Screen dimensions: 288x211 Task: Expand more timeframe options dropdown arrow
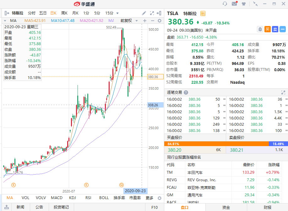(117, 13)
